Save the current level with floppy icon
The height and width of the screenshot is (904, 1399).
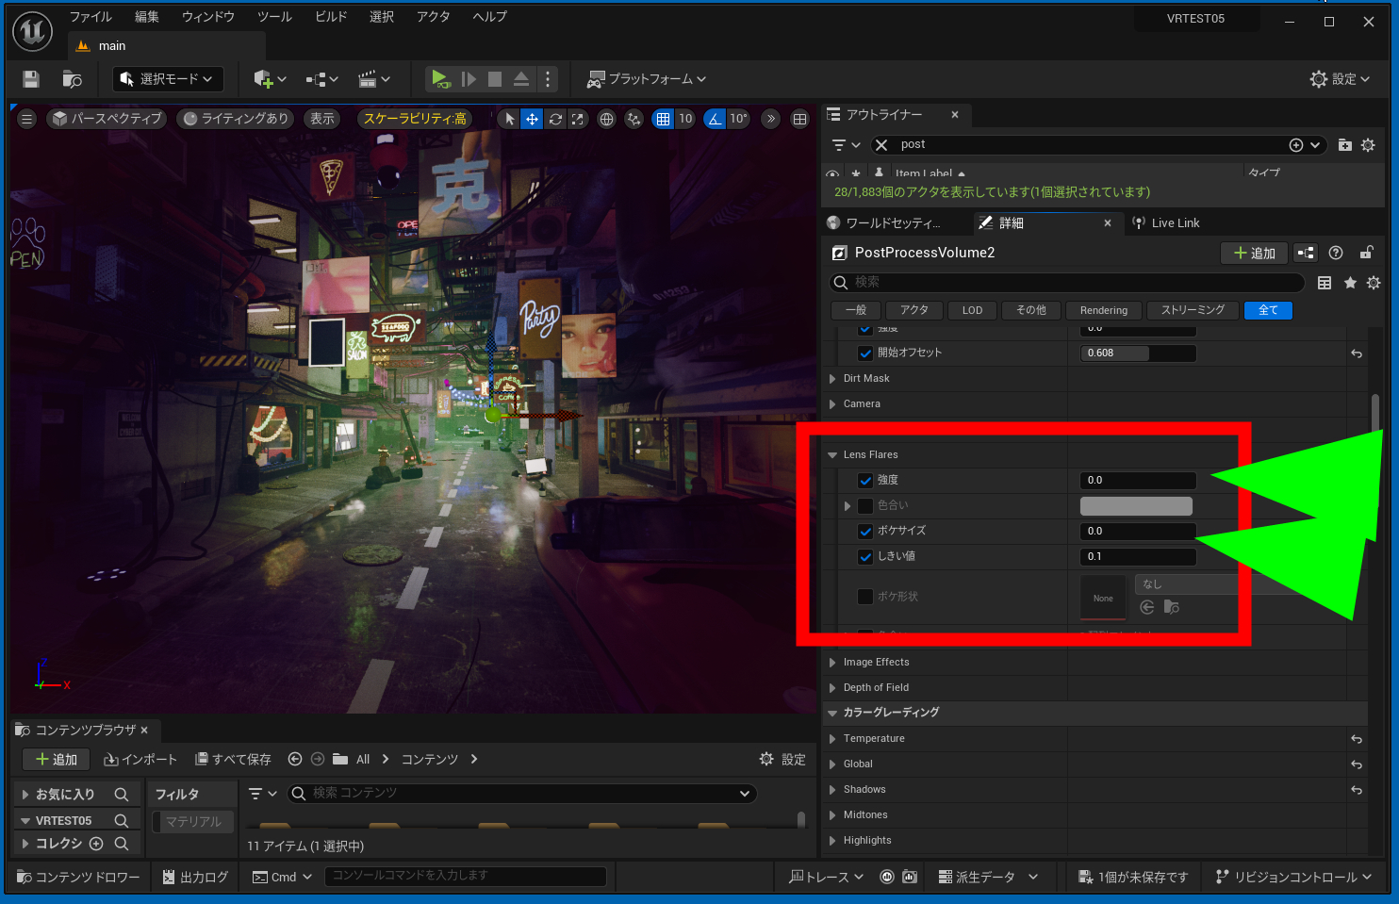point(31,79)
